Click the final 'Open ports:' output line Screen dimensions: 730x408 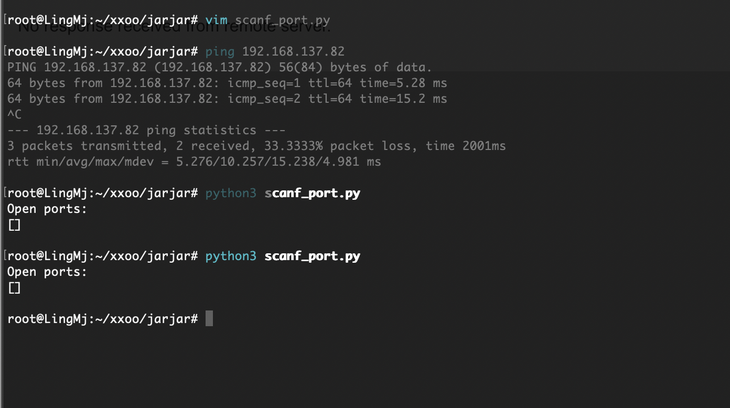click(x=47, y=272)
